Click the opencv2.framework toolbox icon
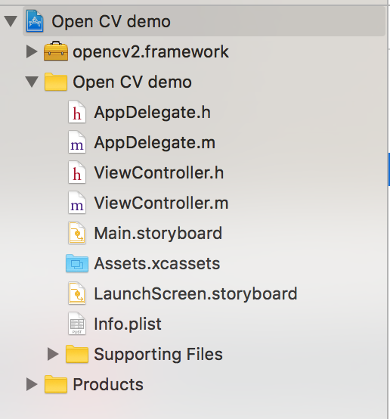Screen dimensions: 390x419 [x=56, y=51]
